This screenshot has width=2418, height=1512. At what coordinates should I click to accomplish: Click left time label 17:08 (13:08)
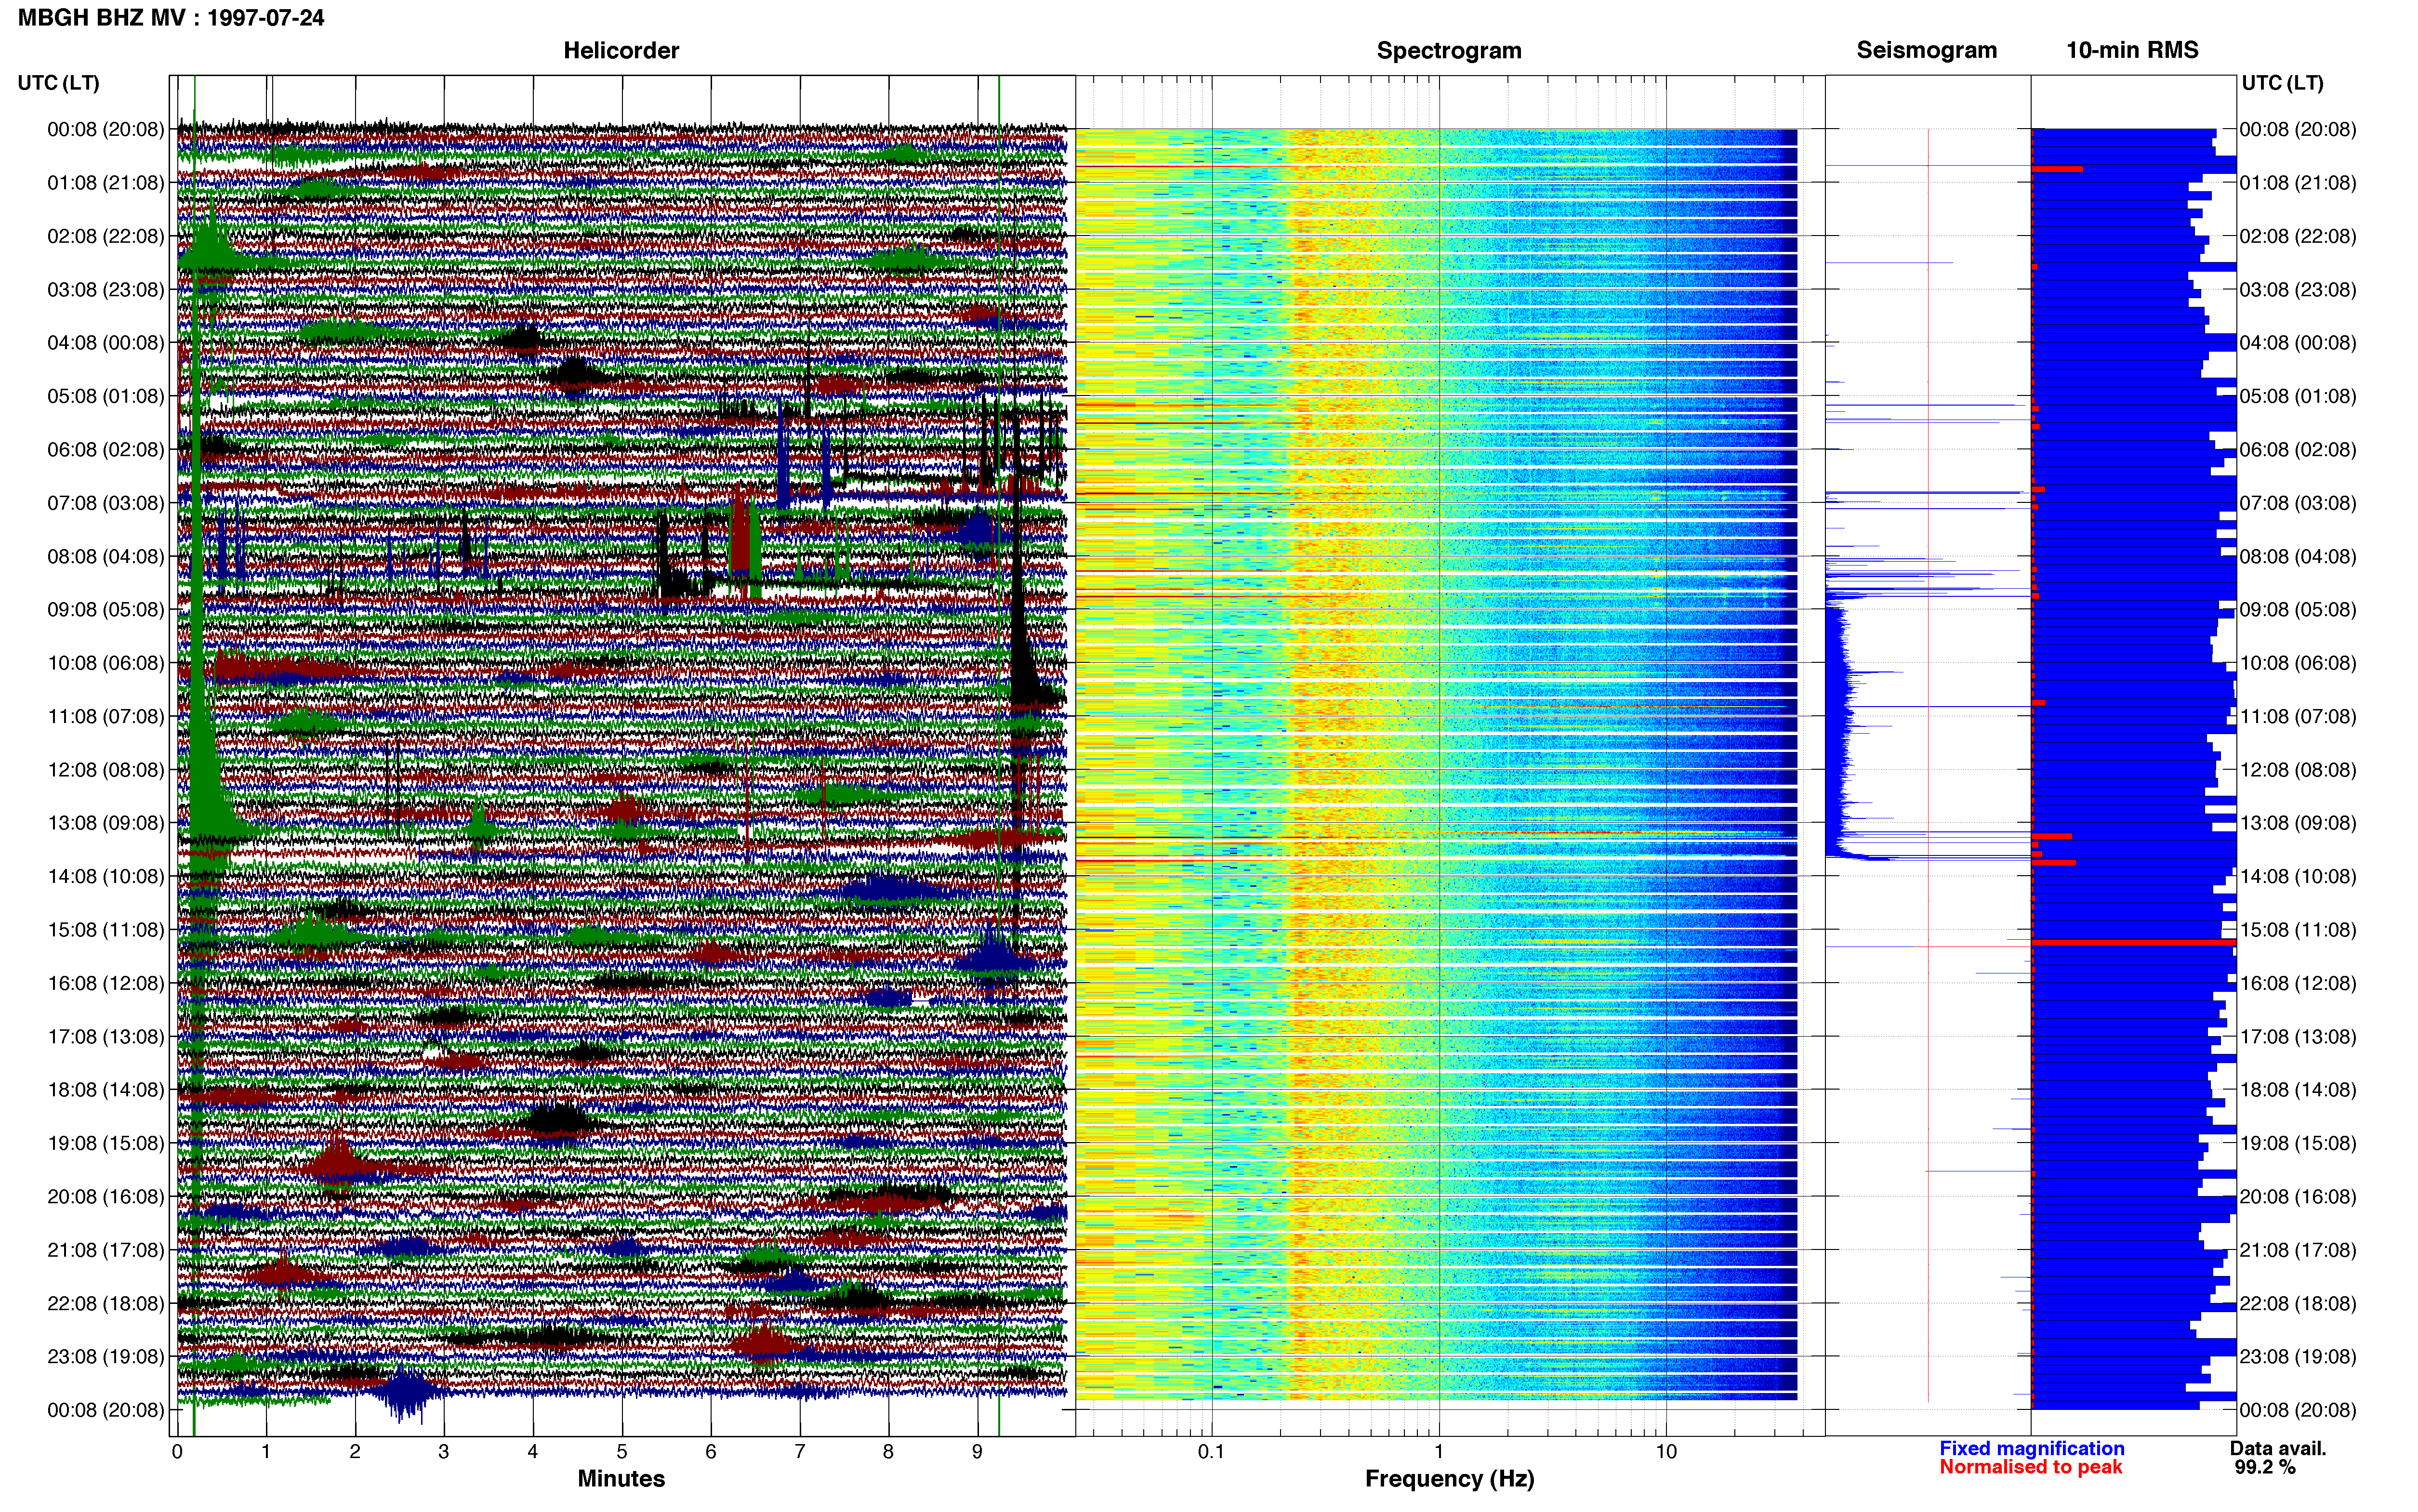point(106,1037)
